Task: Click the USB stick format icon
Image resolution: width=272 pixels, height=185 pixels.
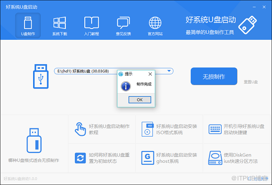Action: [34, 141]
